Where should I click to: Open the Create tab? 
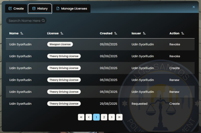(16, 8)
